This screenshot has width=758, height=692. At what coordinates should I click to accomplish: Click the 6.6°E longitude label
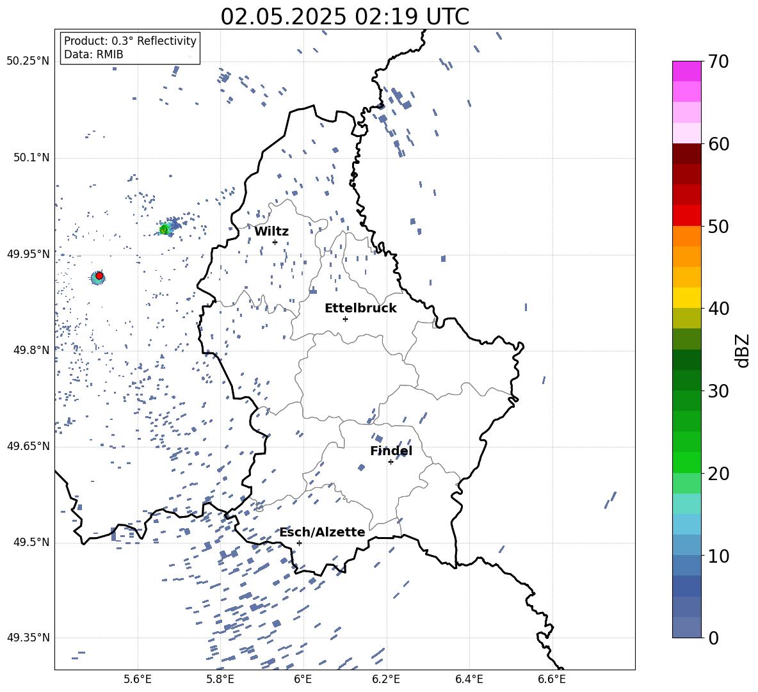[552, 679]
